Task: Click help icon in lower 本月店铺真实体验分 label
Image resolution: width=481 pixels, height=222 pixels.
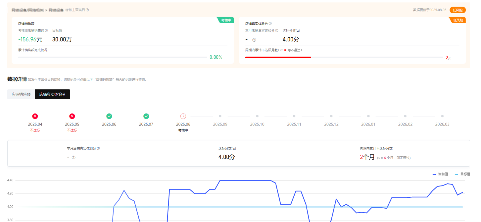Action: [98, 148]
